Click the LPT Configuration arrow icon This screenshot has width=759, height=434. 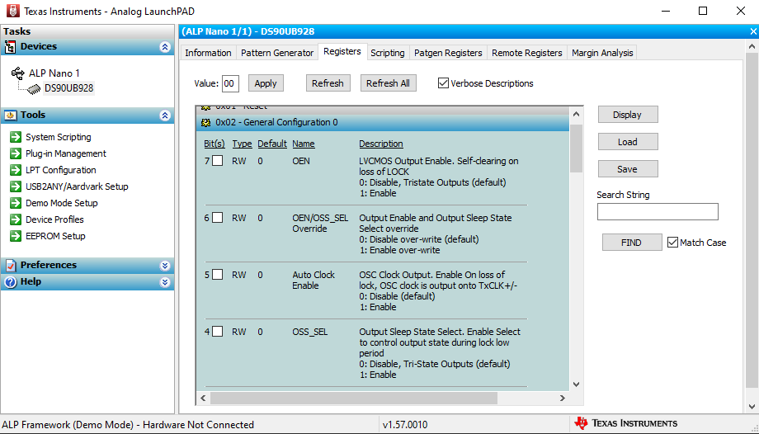coord(16,170)
